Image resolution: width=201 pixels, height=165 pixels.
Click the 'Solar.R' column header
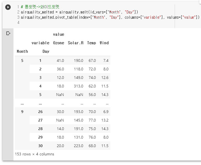[76, 43]
